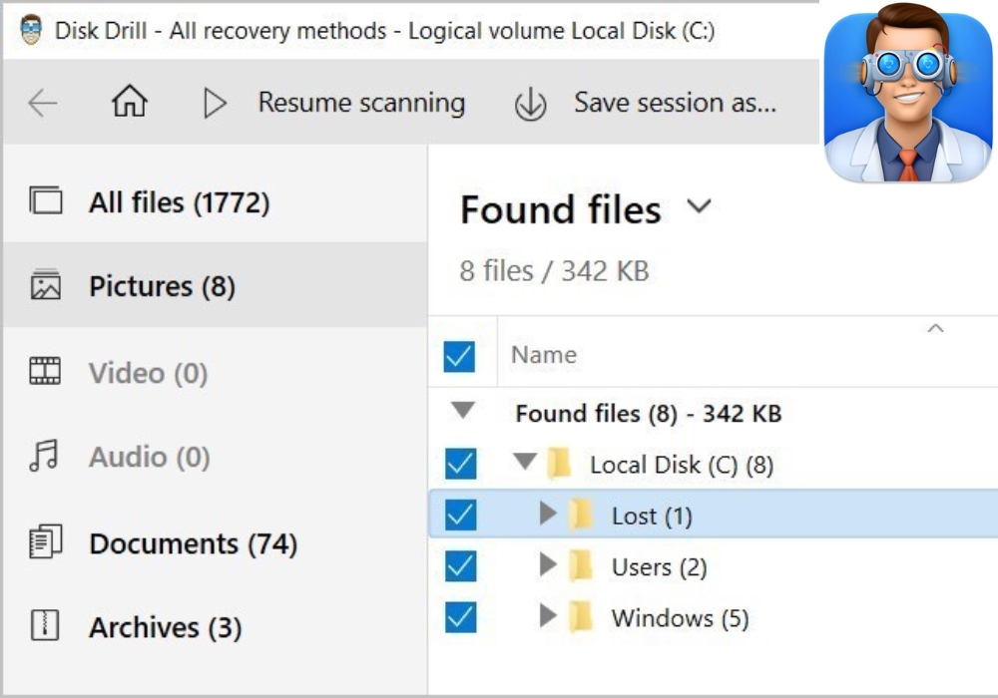
Task: Select the Users (2) row text
Action: 659,566
